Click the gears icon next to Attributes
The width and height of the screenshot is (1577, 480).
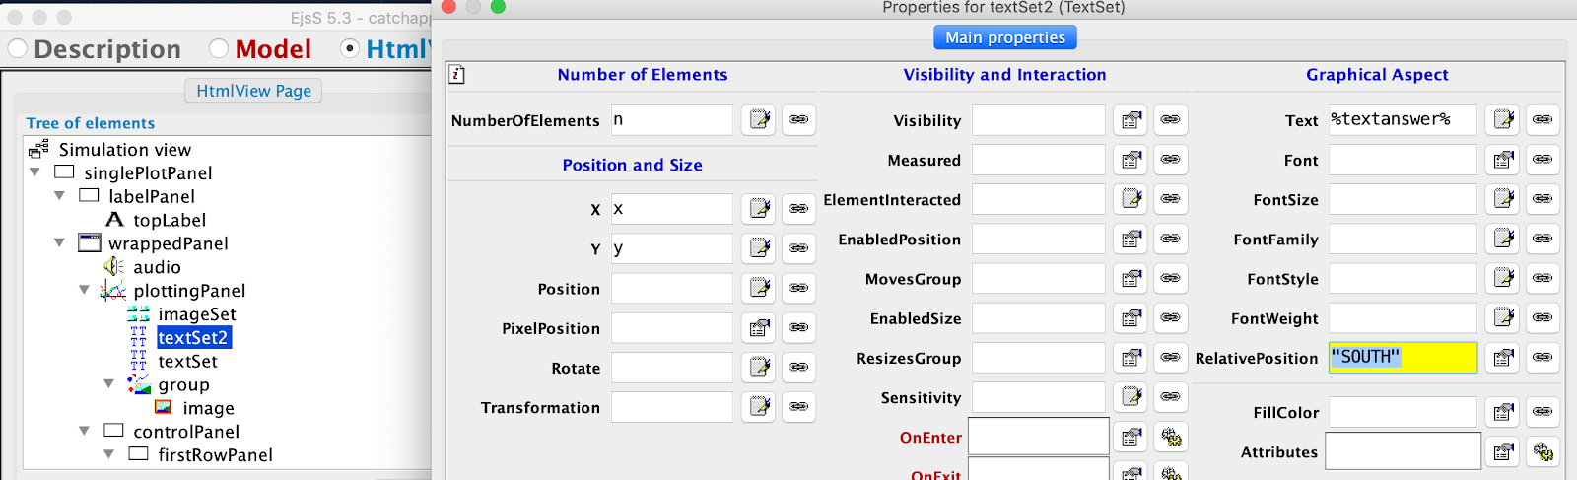pos(1543,452)
